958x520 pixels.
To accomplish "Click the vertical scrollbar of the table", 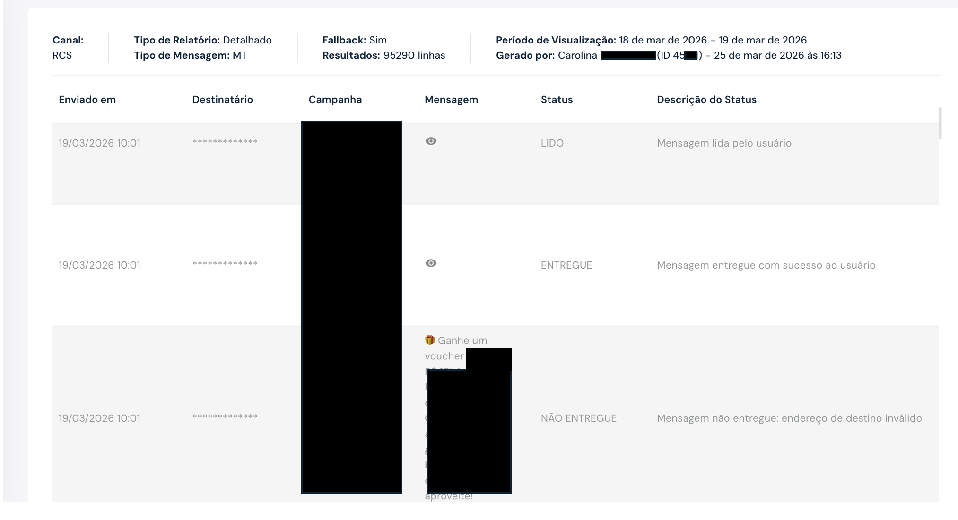I will tap(940, 124).
